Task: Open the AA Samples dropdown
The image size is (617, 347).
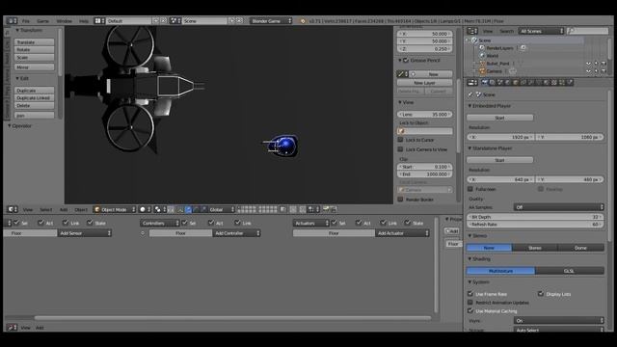Action: point(559,207)
